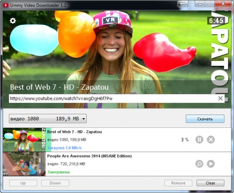The image size is (234, 193).
Task: Click the '3 %' progress value
Action: coord(185,140)
